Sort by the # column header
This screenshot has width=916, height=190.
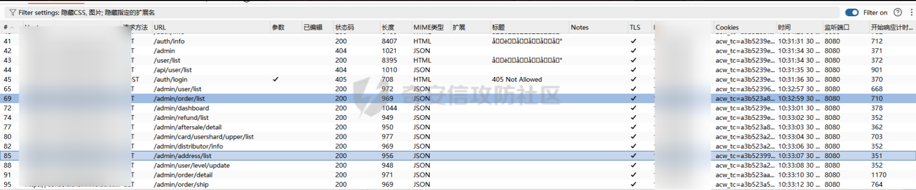[5, 27]
